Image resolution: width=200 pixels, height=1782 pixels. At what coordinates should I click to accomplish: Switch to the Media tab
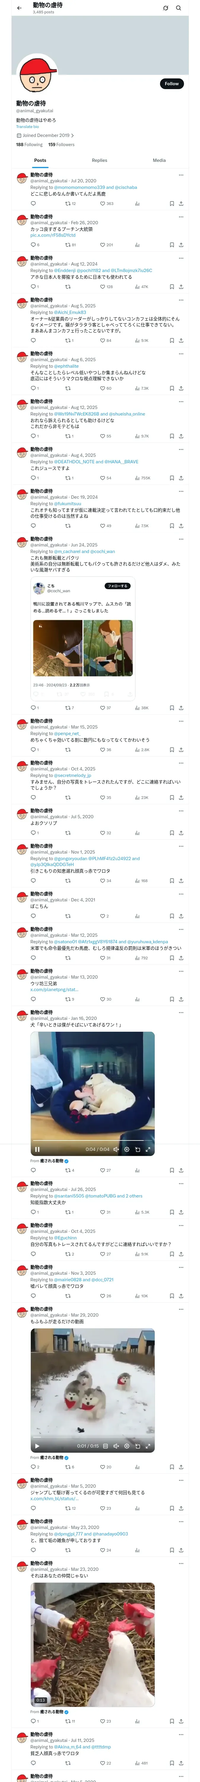pyautogui.click(x=159, y=160)
